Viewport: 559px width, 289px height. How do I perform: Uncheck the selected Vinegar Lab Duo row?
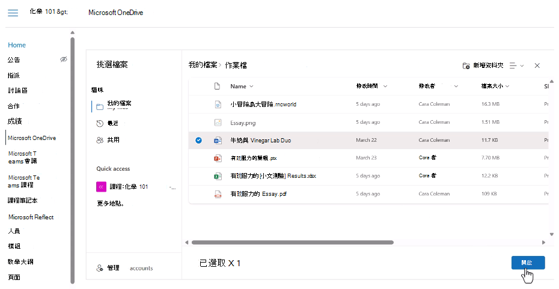[198, 141]
